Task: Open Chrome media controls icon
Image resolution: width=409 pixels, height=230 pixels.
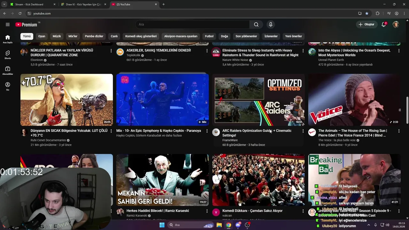Action: pyautogui.click(x=389, y=13)
